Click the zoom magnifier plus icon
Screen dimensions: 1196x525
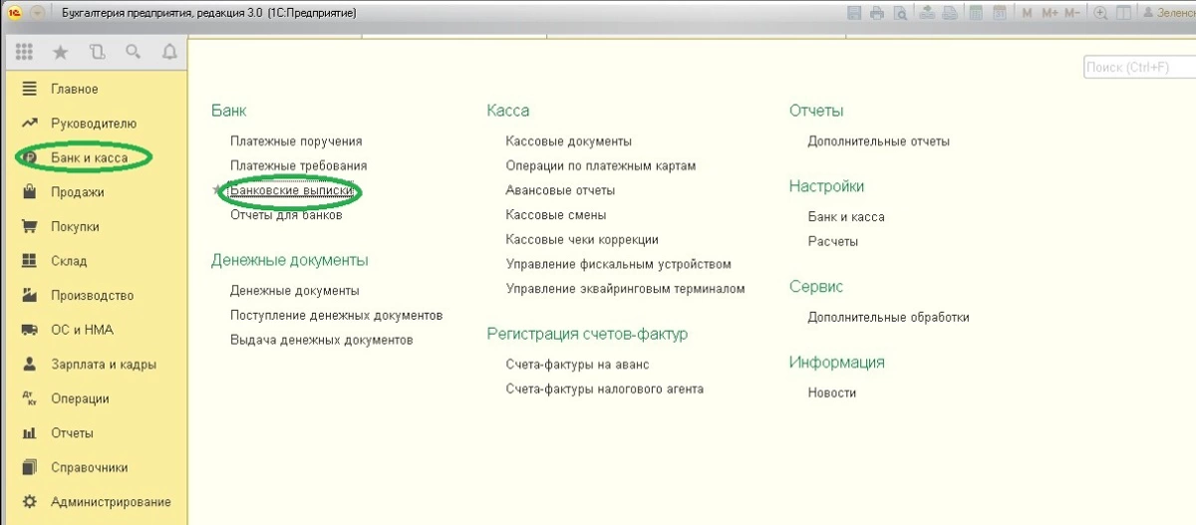[x=1101, y=13]
